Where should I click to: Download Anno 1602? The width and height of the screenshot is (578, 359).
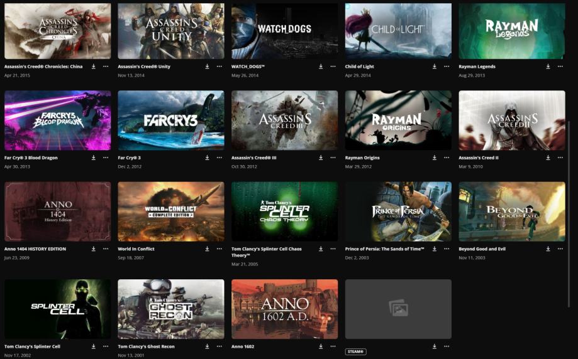pos(321,346)
